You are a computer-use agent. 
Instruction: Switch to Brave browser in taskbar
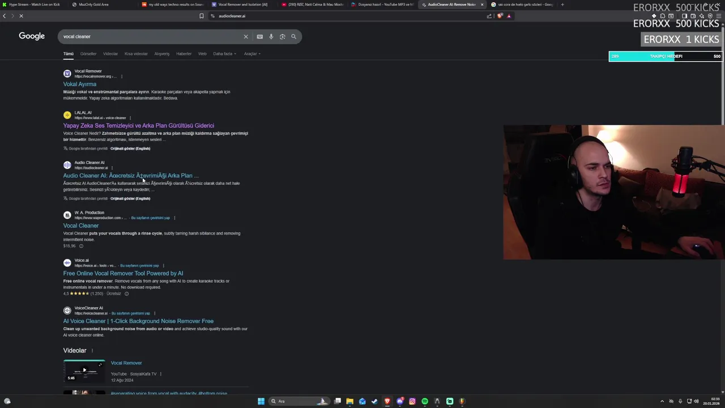[387, 401]
